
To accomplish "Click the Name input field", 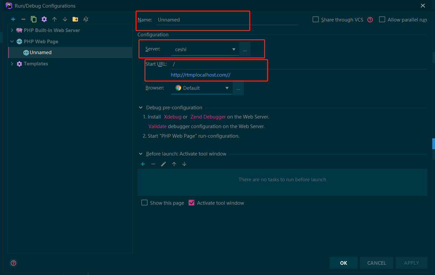I will click(x=227, y=20).
